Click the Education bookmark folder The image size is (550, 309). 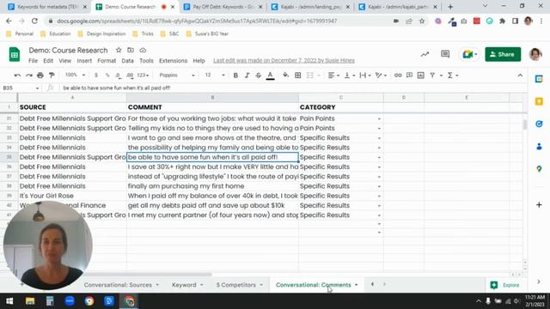pos(55,34)
